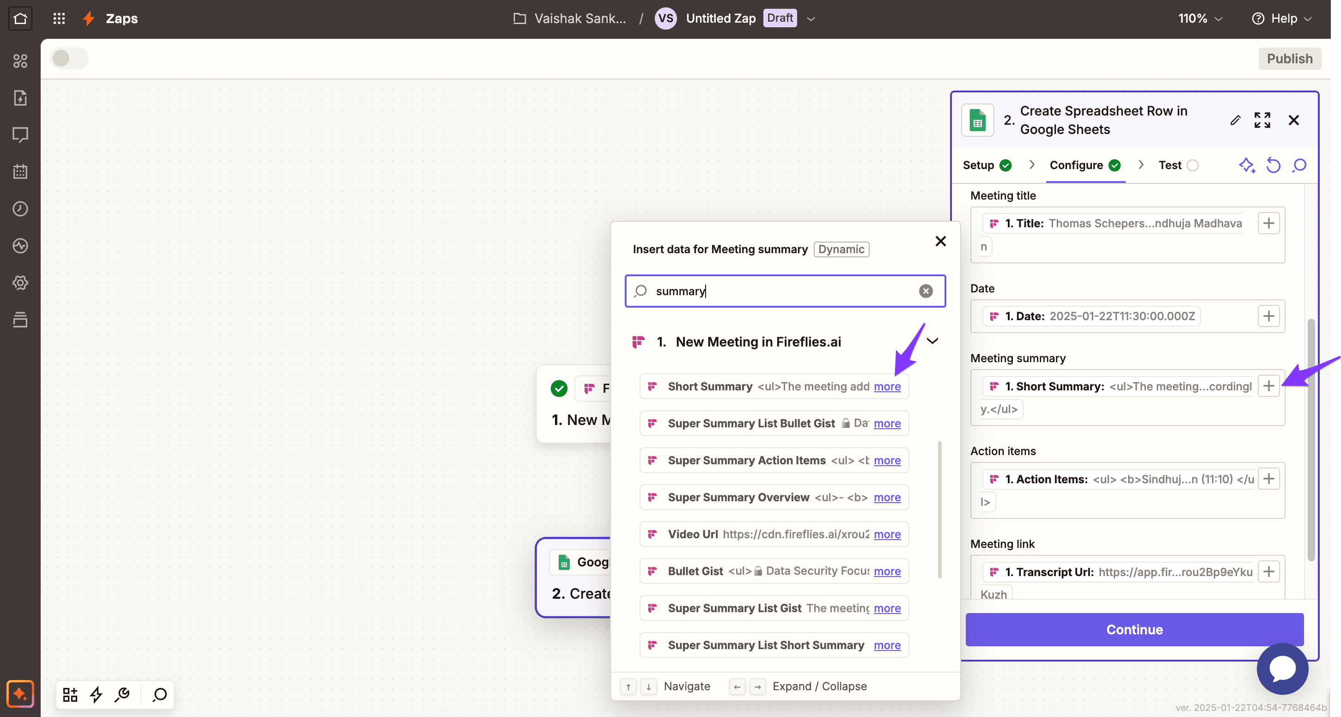Toggle the Zap on/off switch

pos(69,58)
